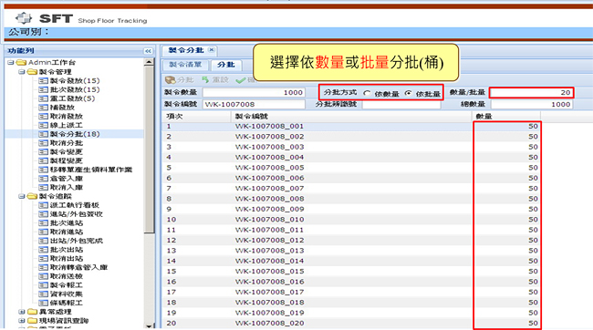Click the 分批辨識號 input field
The height and width of the screenshot is (330, 593).
[x=401, y=104]
